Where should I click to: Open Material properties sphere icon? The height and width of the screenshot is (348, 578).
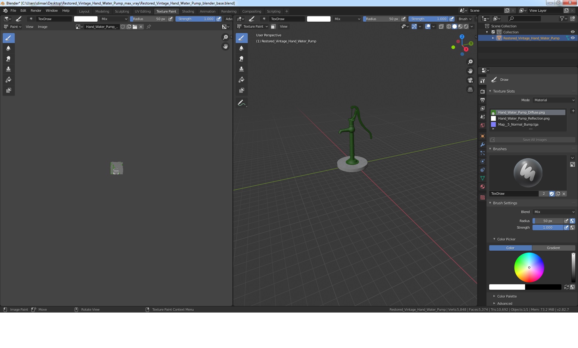tap(483, 187)
